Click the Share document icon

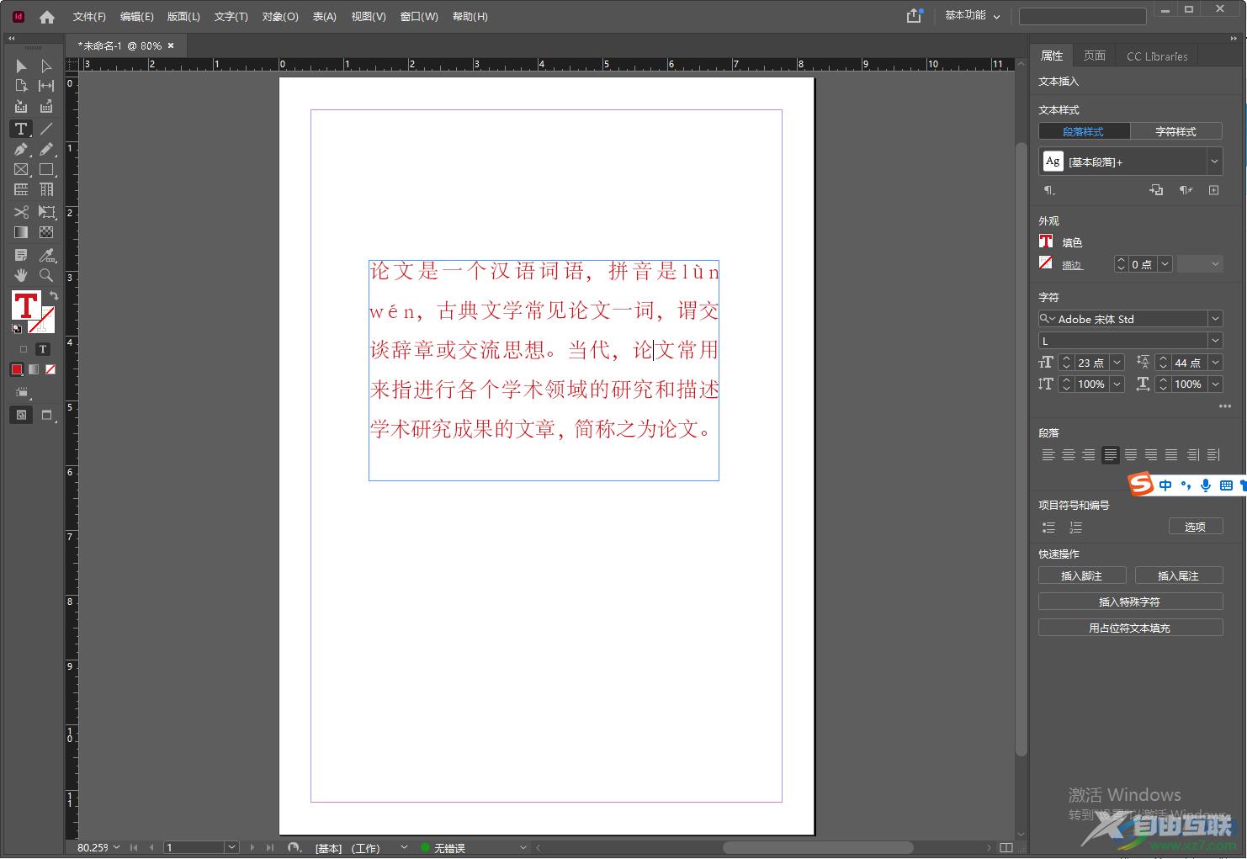[915, 16]
